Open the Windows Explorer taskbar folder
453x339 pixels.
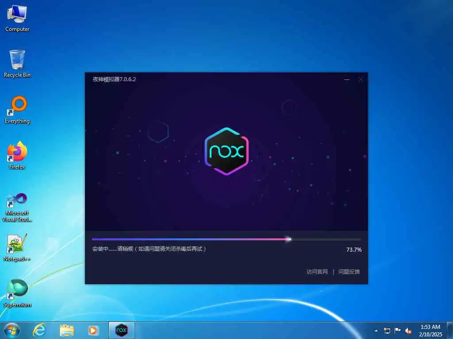(x=67, y=330)
